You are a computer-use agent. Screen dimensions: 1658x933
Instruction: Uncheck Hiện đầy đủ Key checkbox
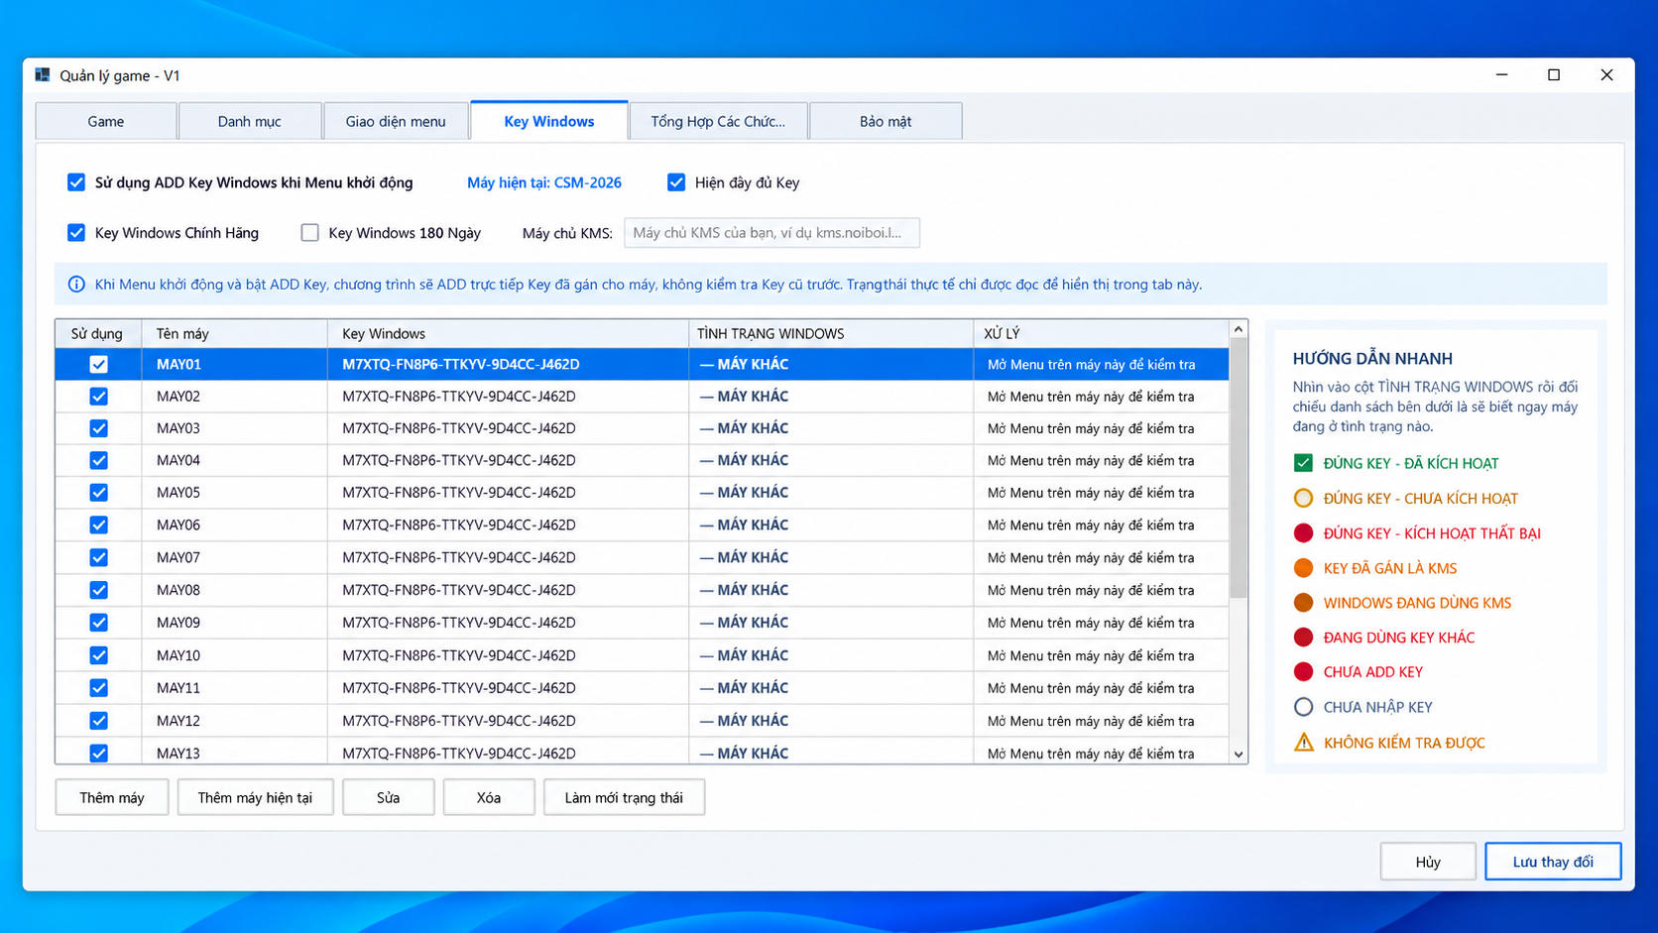pyautogui.click(x=676, y=182)
